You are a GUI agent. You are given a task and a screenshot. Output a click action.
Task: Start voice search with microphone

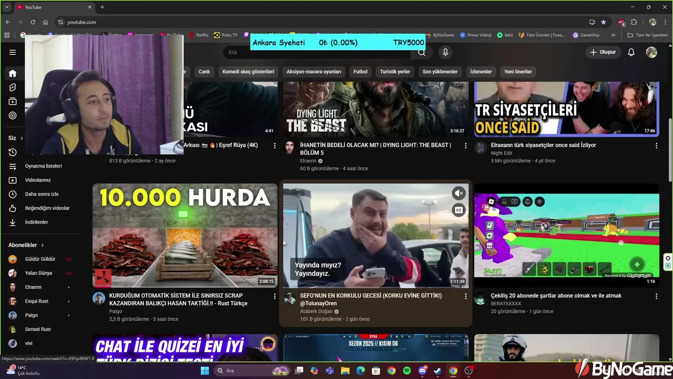click(x=445, y=52)
